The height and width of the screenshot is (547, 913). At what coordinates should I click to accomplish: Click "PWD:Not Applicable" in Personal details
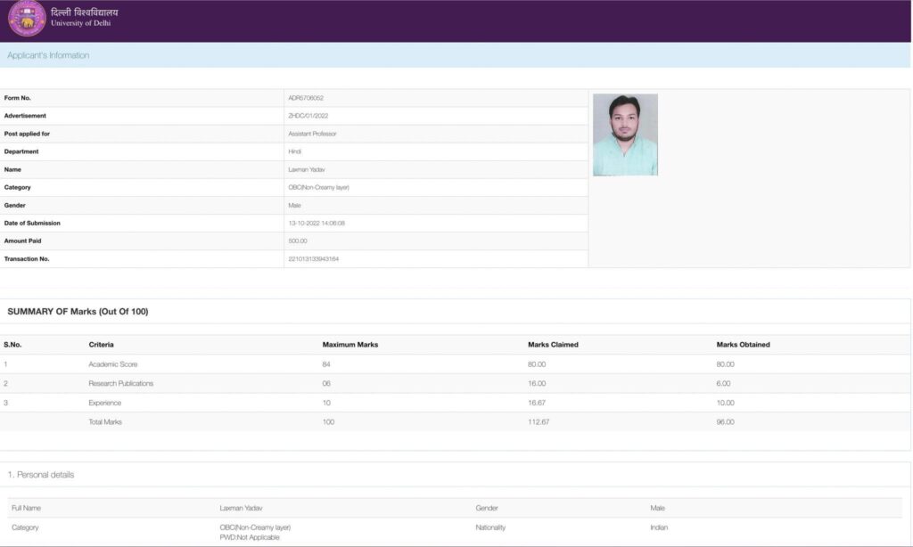(x=250, y=538)
